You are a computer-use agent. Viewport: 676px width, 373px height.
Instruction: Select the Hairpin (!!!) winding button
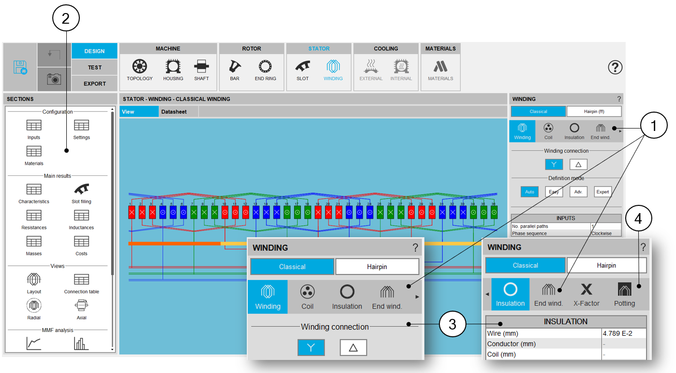(594, 111)
